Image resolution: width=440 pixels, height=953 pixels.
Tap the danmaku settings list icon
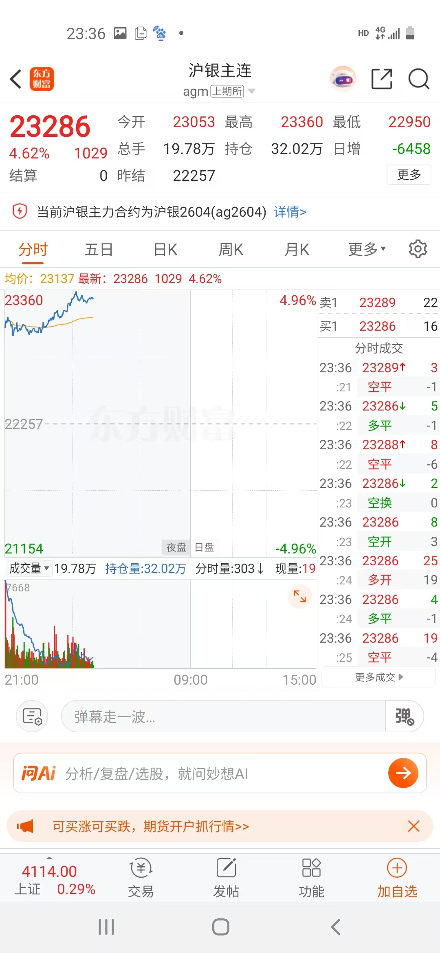coord(32,716)
